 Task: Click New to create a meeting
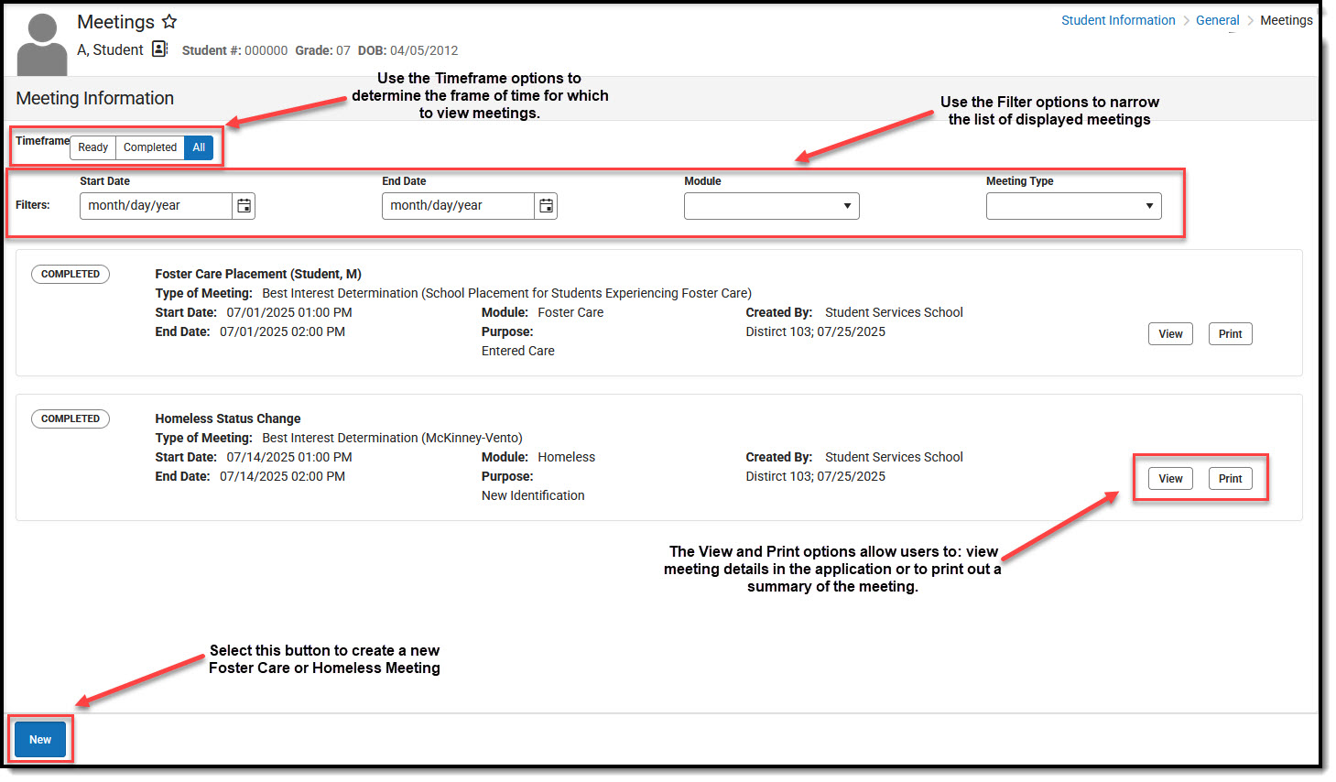click(39, 739)
